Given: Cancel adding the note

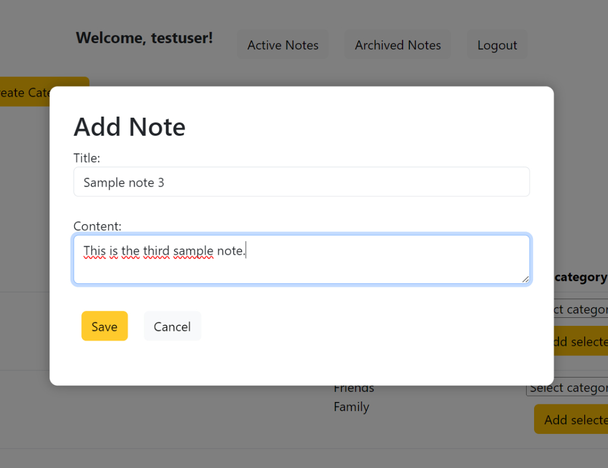Looking at the screenshot, I should click(172, 326).
